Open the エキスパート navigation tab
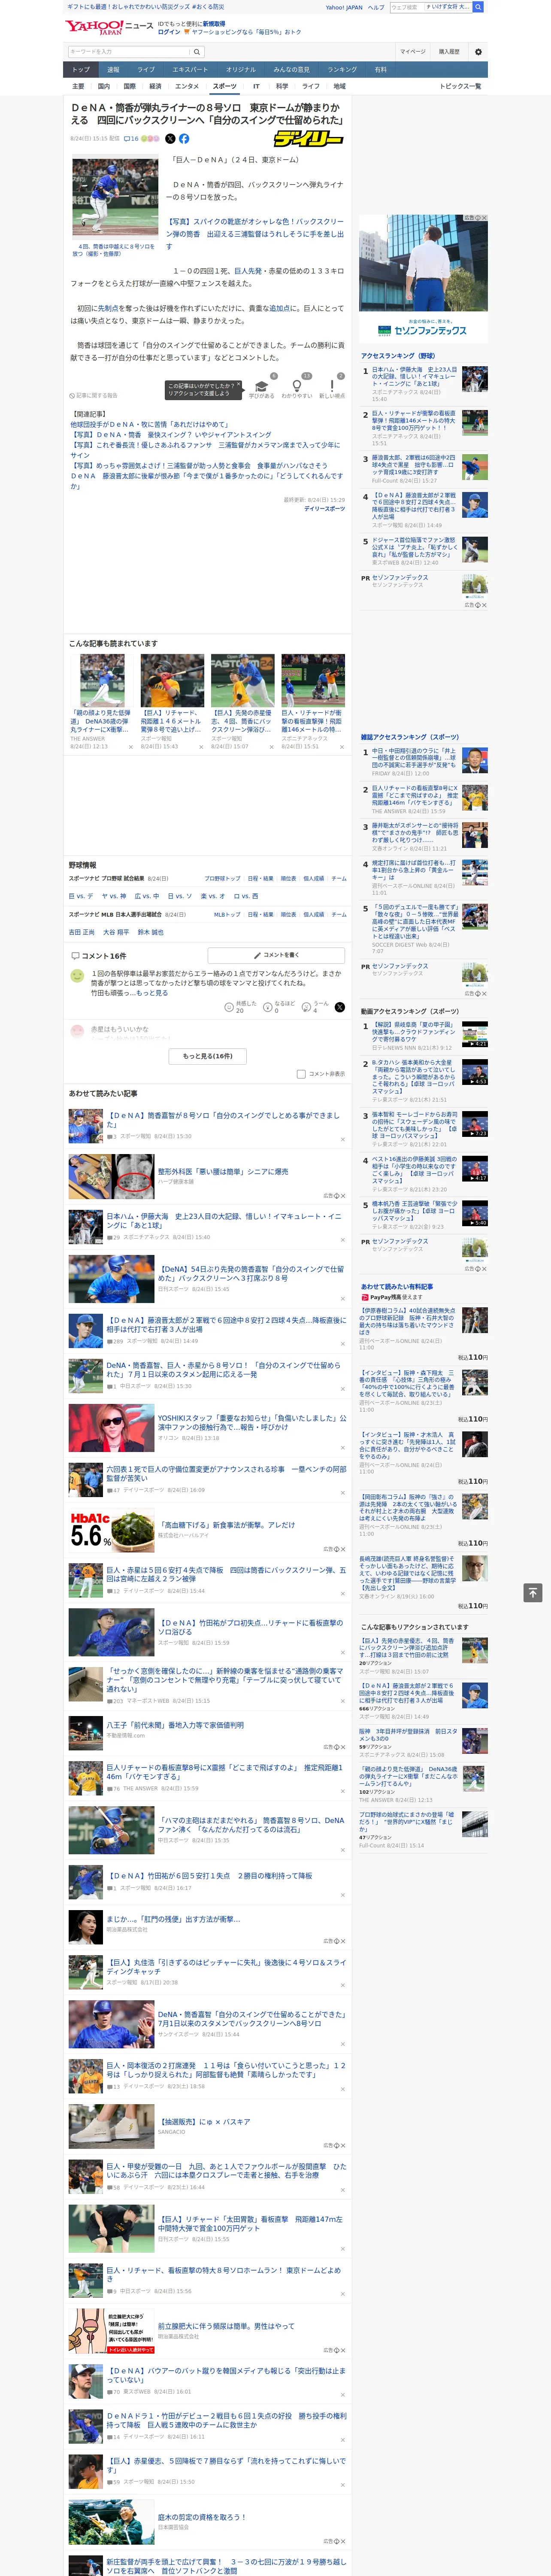Viewport: 551px width, 2576px height. [190, 70]
